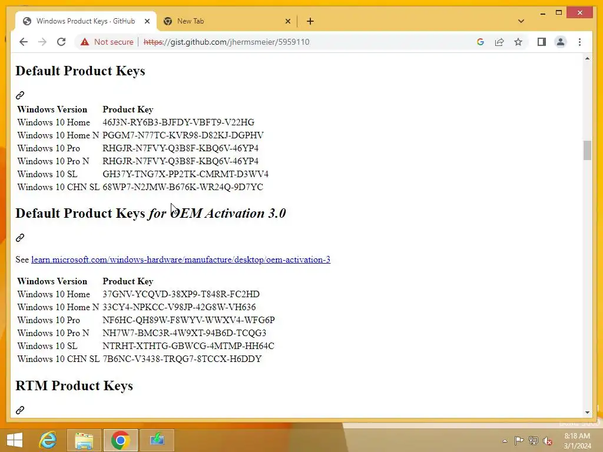Image resolution: width=603 pixels, height=452 pixels.
Task: Click the Google search icon in address bar
Action: [x=481, y=42]
